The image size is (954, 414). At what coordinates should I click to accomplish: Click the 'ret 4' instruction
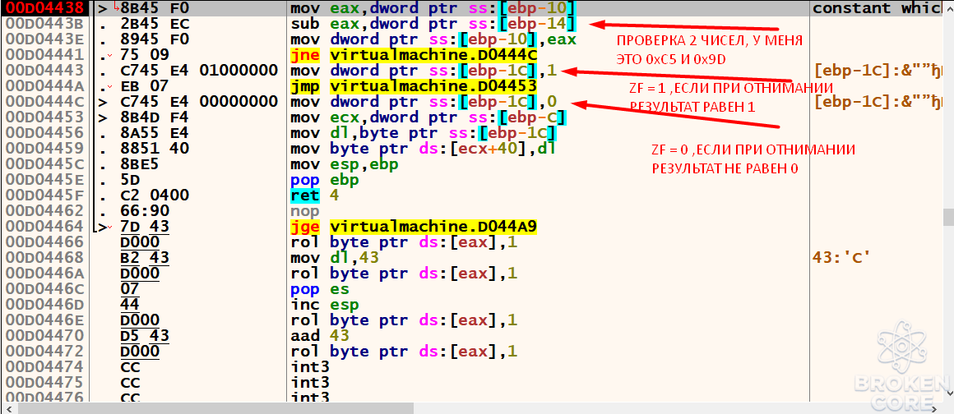point(315,195)
